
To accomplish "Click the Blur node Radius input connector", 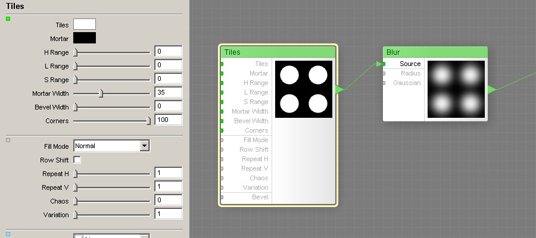I will click(384, 73).
